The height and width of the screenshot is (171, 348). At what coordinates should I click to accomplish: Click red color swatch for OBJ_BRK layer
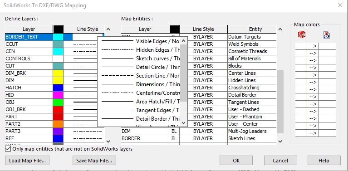(58, 109)
